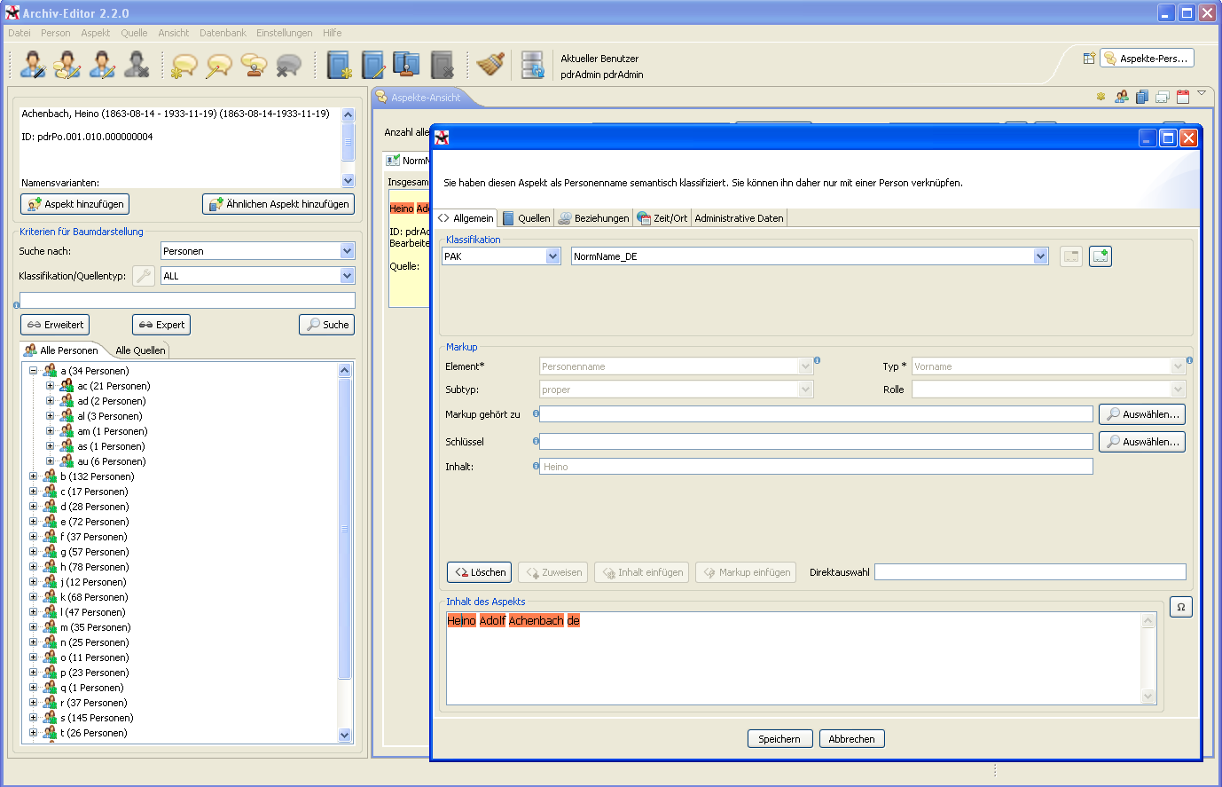1222x787 pixels.
Task: Expand the 'b (132 Personen)' tree node
Action: (34, 476)
